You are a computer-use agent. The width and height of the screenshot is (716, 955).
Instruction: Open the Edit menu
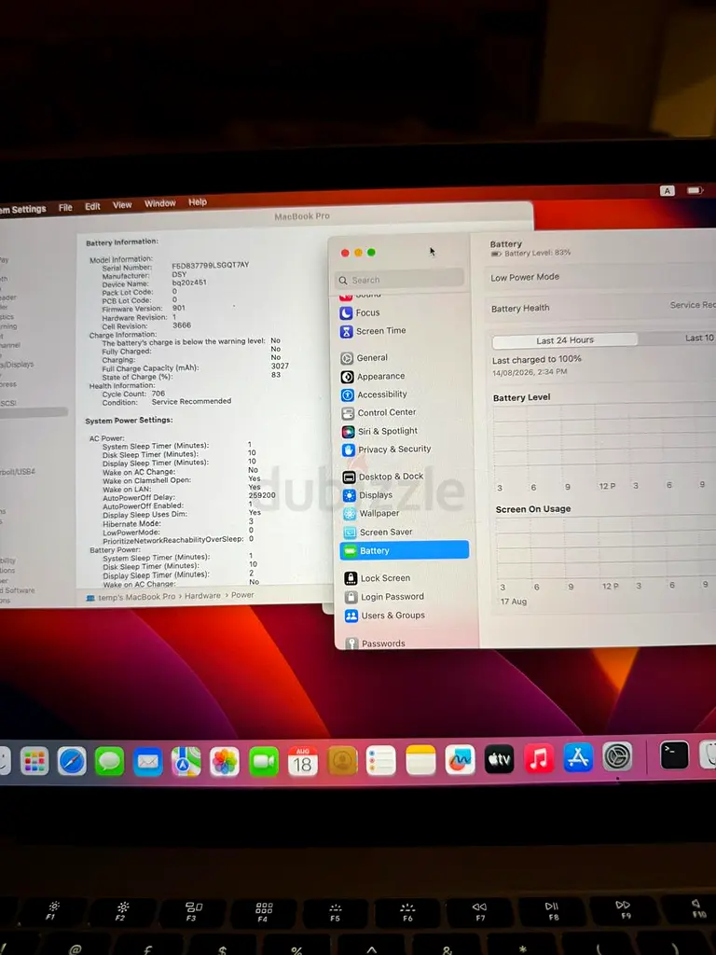pyautogui.click(x=92, y=206)
